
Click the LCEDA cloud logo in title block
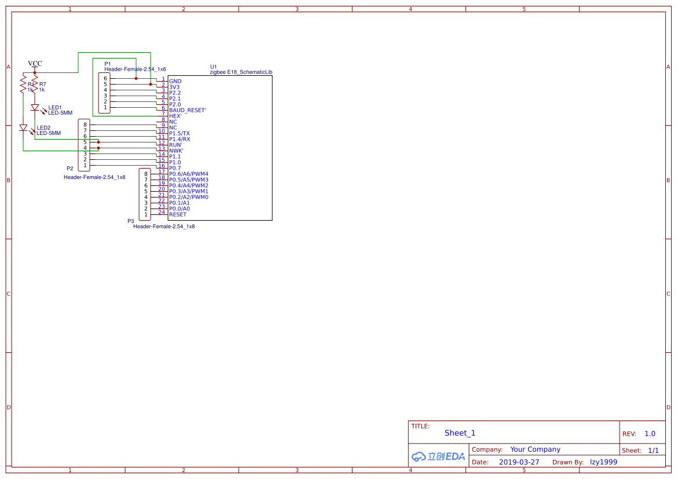(438, 456)
